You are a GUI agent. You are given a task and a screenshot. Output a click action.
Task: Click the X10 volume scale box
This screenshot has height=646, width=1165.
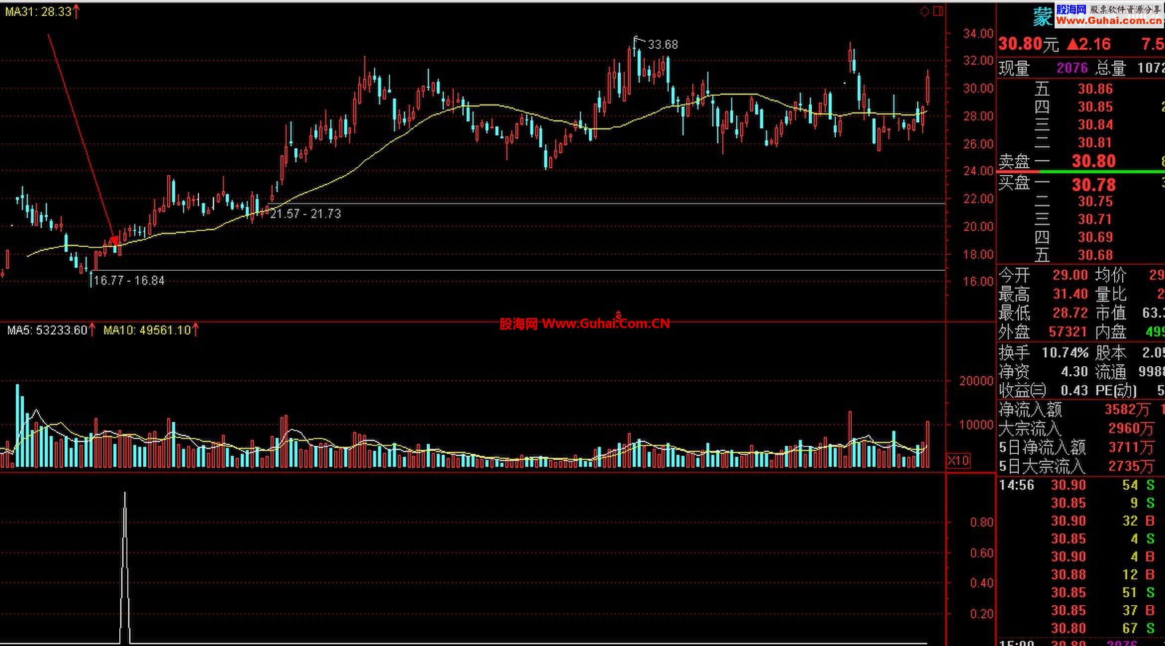[958, 460]
